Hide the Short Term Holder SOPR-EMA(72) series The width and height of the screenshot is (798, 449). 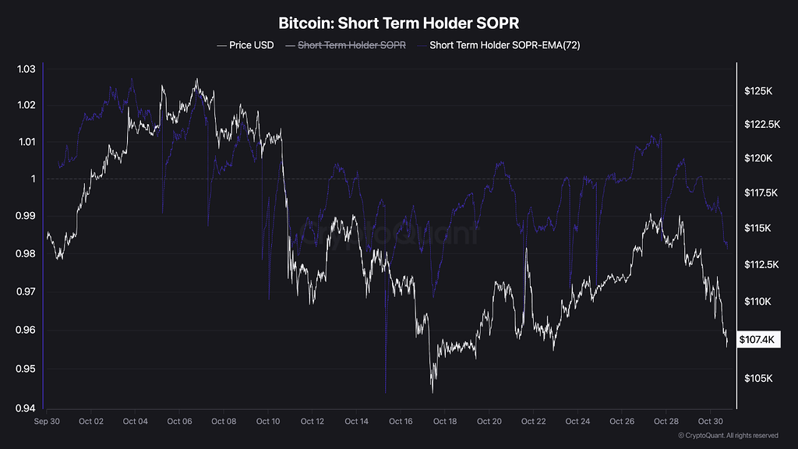tap(499, 45)
